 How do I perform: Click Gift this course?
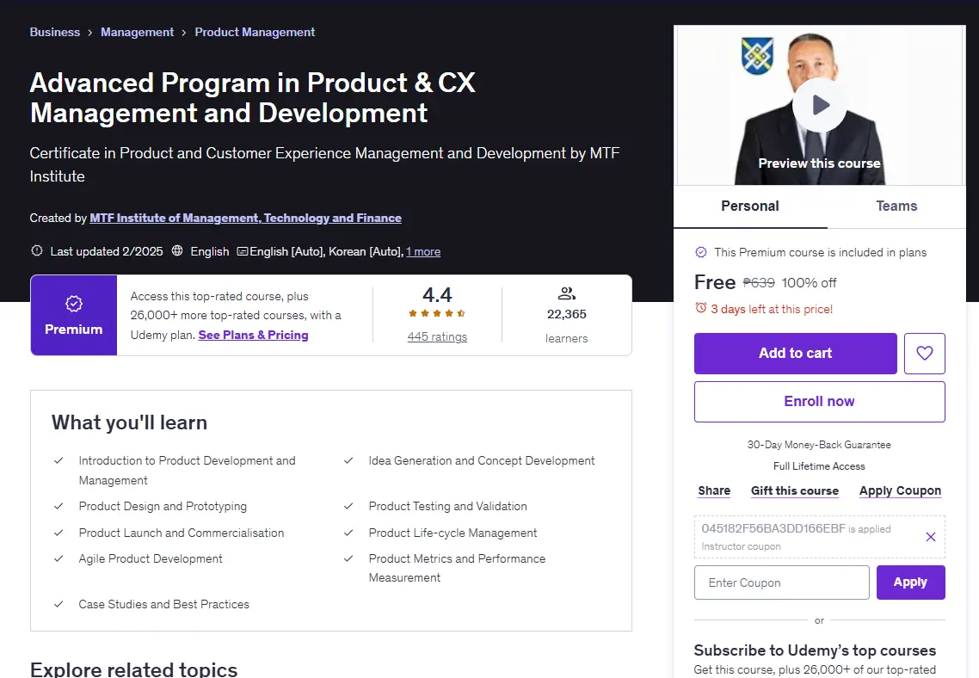795,490
